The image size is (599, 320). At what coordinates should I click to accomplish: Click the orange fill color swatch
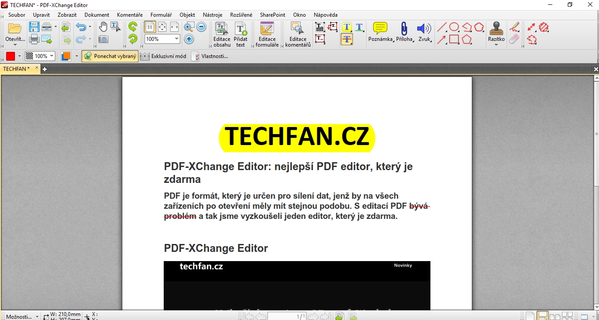(x=66, y=56)
